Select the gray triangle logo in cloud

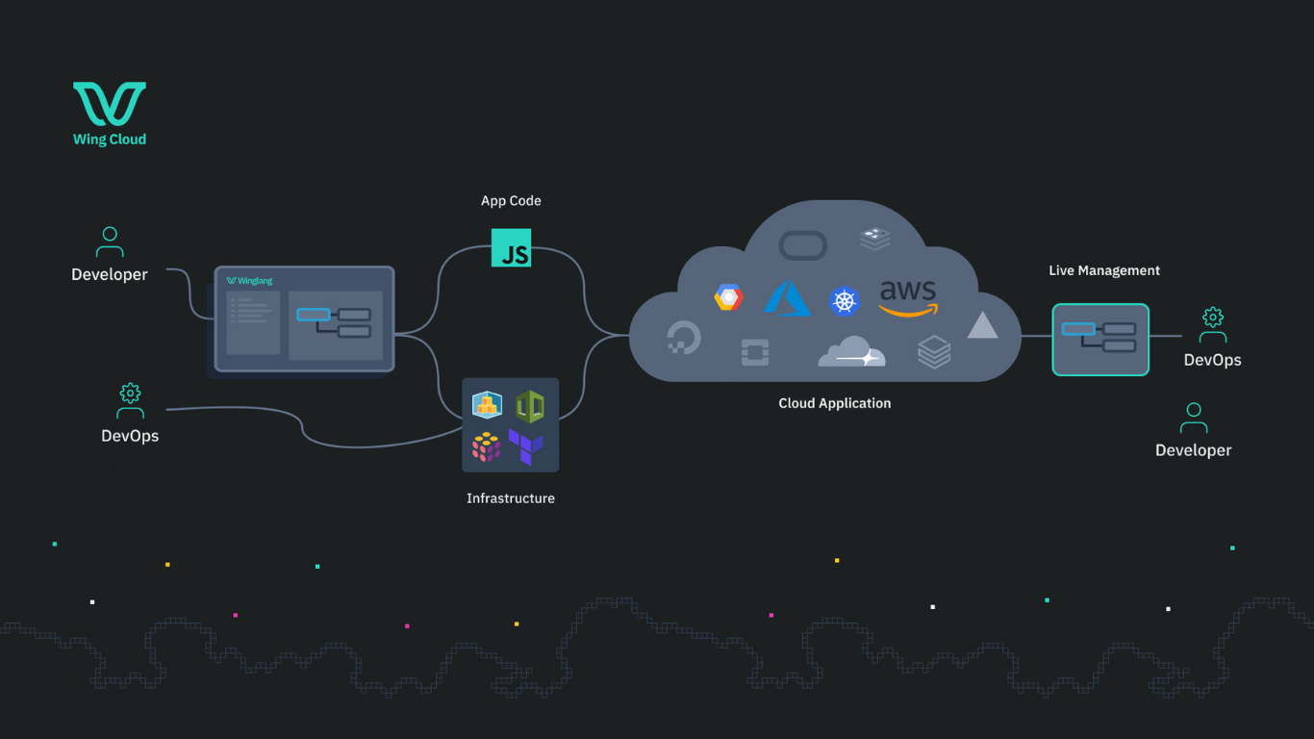[982, 326]
